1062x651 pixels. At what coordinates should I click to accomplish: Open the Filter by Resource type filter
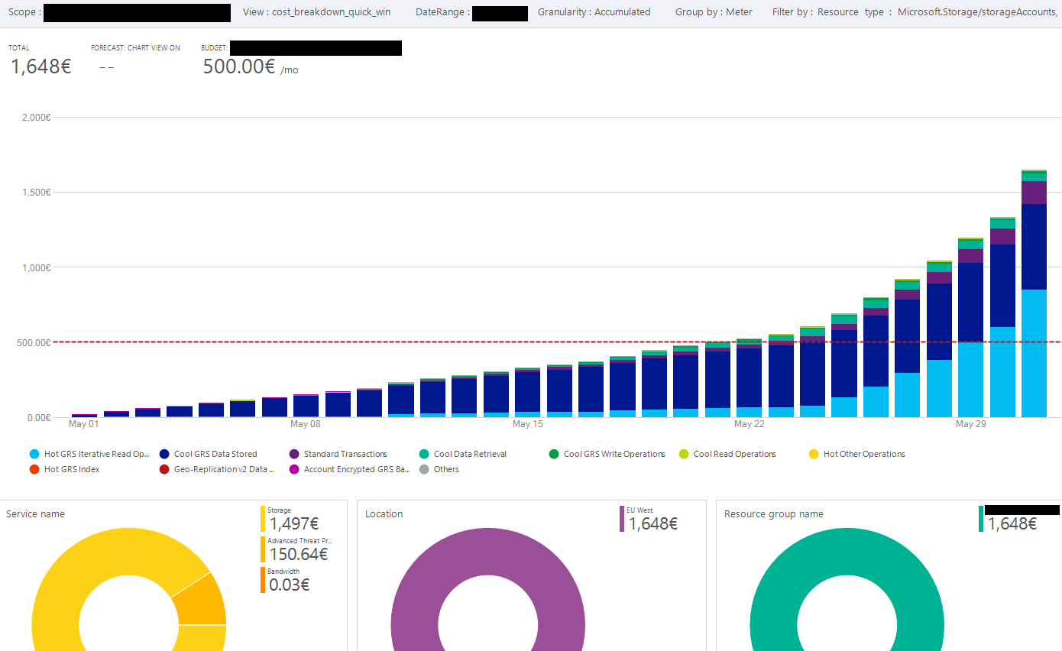pos(917,12)
